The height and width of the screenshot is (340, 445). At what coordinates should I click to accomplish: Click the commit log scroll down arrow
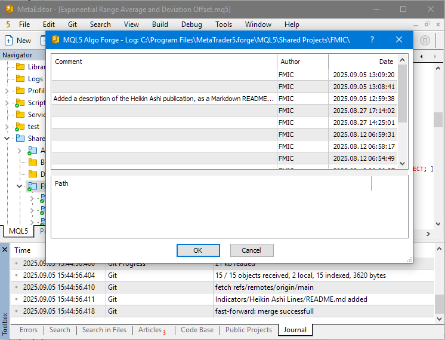click(402, 164)
